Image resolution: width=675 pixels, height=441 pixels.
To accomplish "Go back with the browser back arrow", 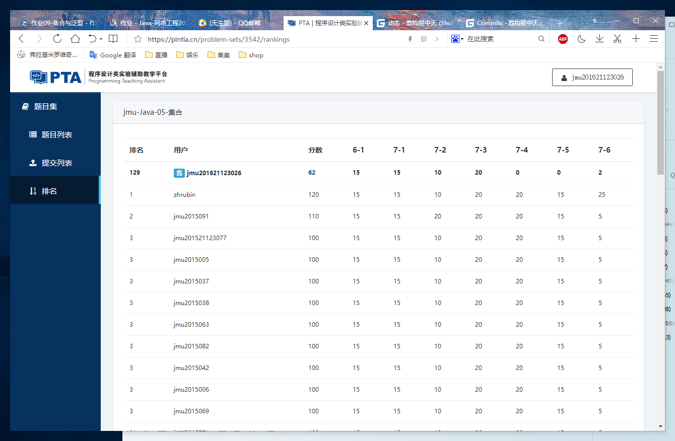I will tap(21, 39).
